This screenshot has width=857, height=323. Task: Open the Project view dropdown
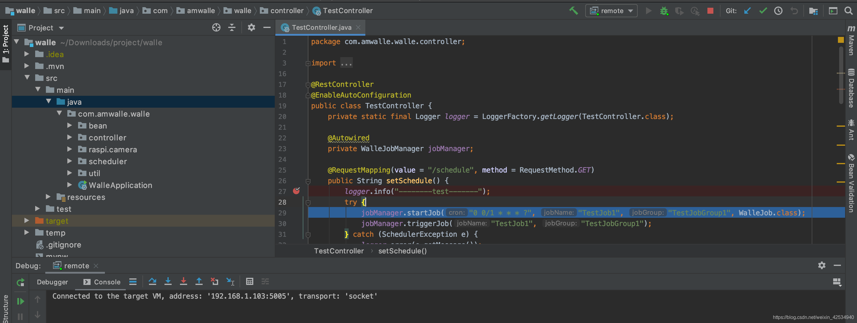point(62,28)
